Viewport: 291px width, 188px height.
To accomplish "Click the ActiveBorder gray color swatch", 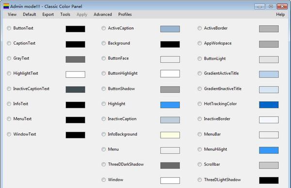I will tap(269, 29).
